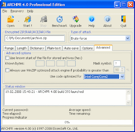Expand the small arrow next to Open

[x=19, y=21]
